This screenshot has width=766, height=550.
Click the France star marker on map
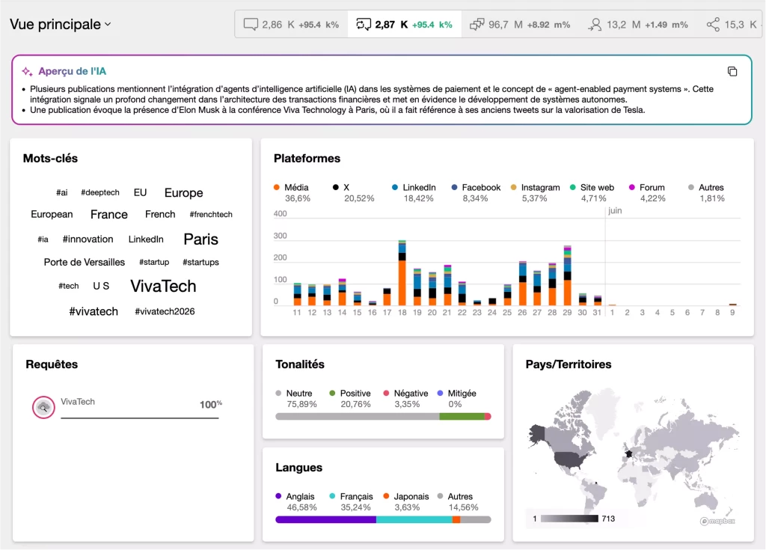(x=628, y=453)
